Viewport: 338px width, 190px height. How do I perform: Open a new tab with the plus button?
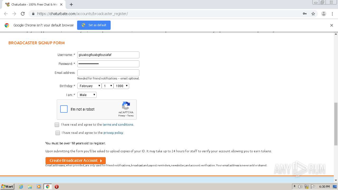coord(71,4)
